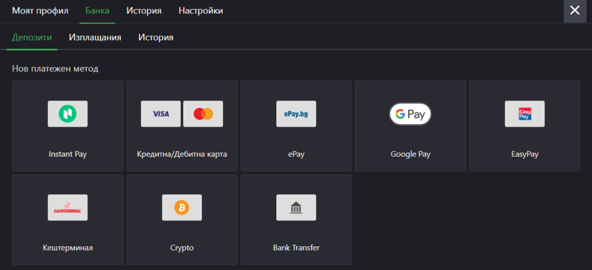Image resolution: width=592 pixels, height=270 pixels.
Task: Click the Кештерминал label
Action: [68, 247]
